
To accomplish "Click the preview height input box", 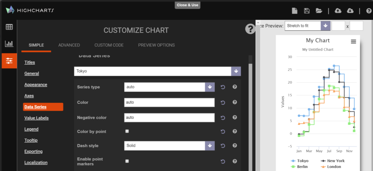I will pyautogui.click(x=356, y=26).
